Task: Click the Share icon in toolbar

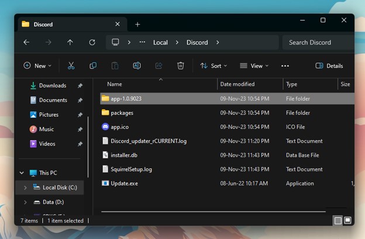Action: tap(159, 66)
